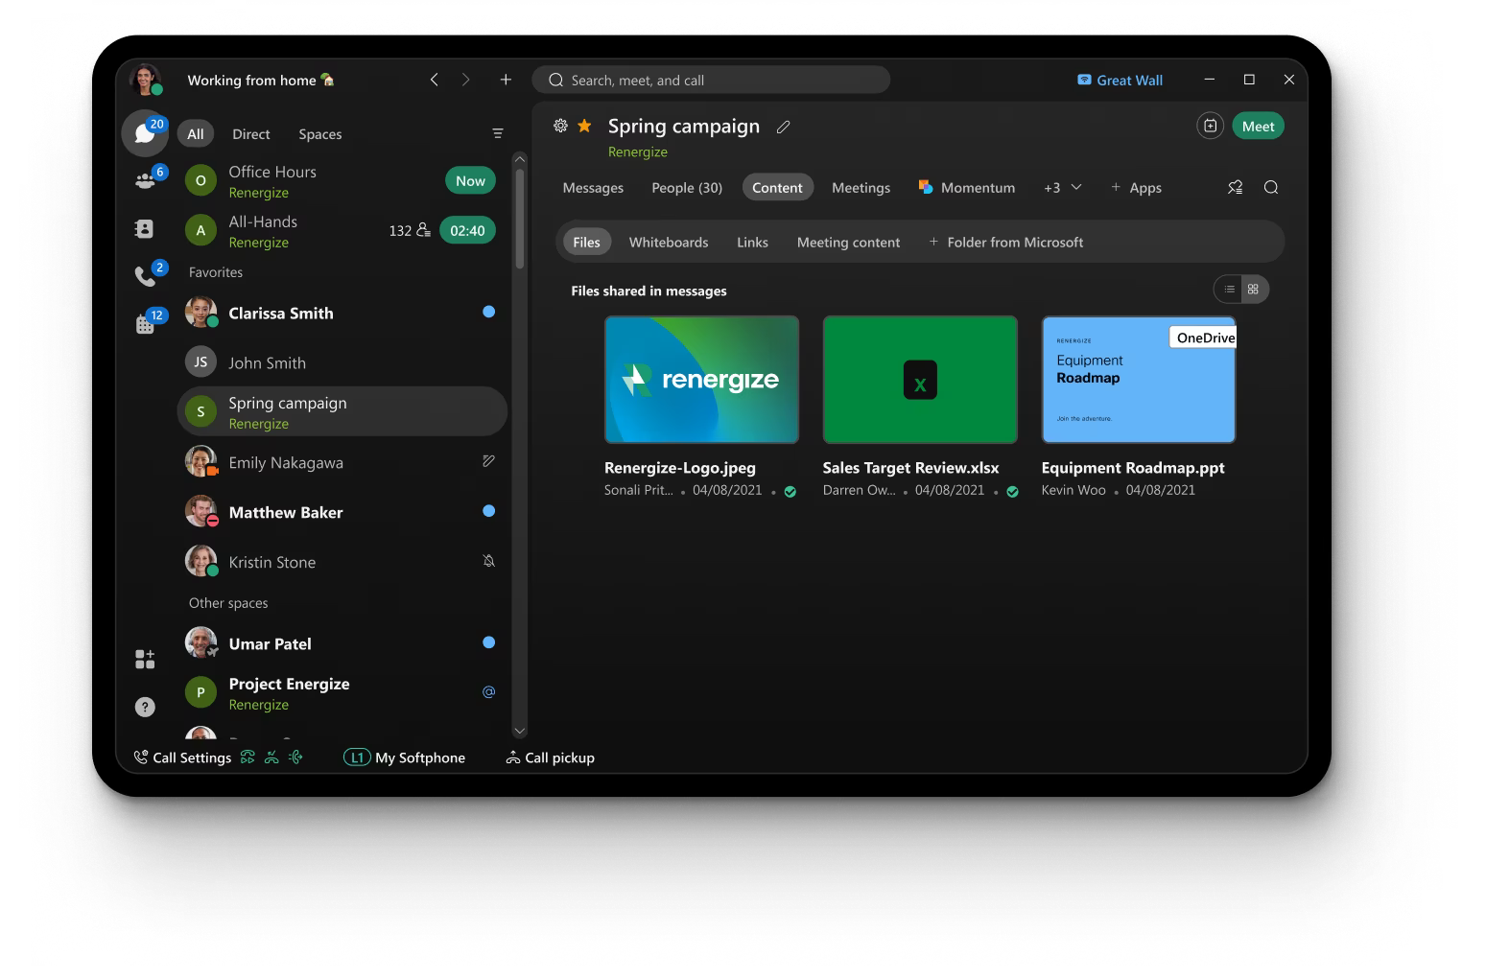Expand the +3 more tabs dropdown

pos(1063,187)
